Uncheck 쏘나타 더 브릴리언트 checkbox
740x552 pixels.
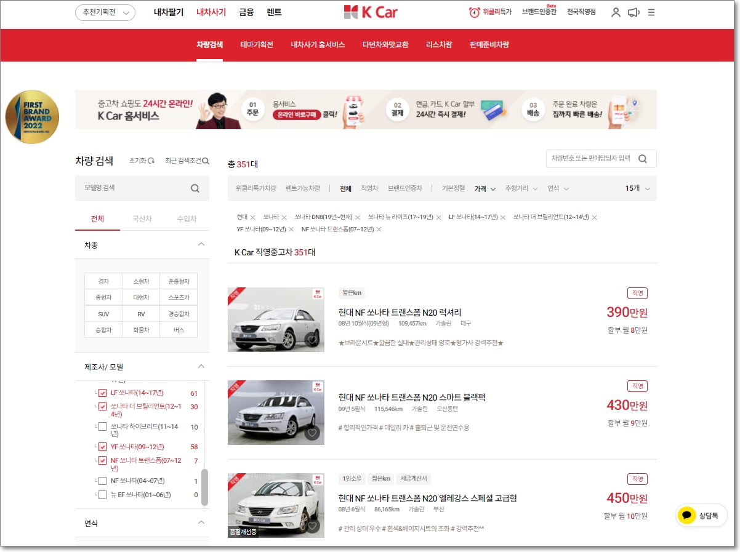pyautogui.click(x=103, y=407)
